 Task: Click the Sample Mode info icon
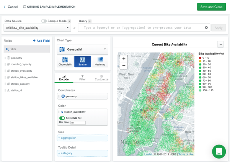(69, 21)
